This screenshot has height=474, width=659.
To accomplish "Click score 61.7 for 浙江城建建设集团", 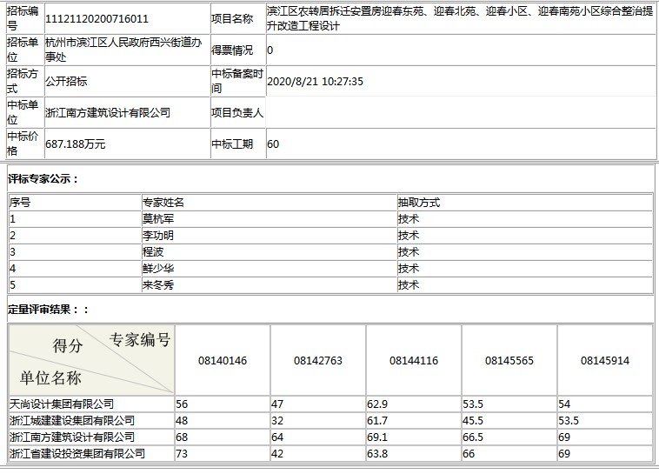I will [x=377, y=421].
